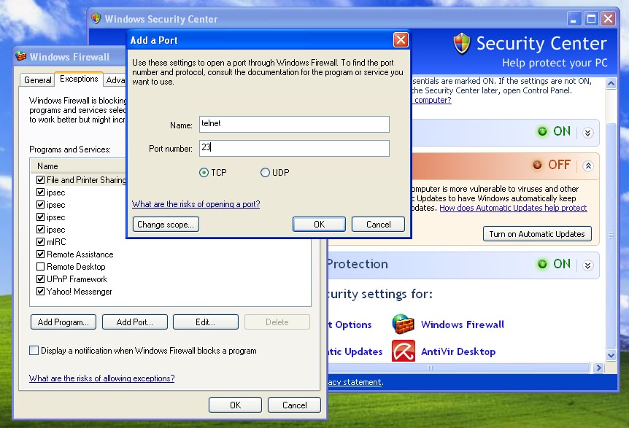Open the Windows Firewall link in Security Center
The width and height of the screenshot is (629, 428).
point(462,324)
